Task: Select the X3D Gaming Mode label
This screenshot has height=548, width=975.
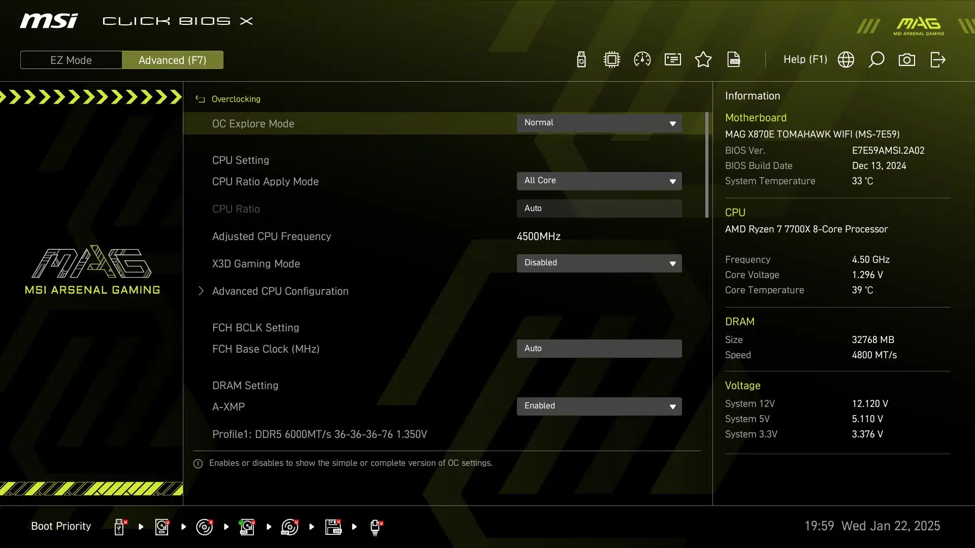Action: click(256, 264)
